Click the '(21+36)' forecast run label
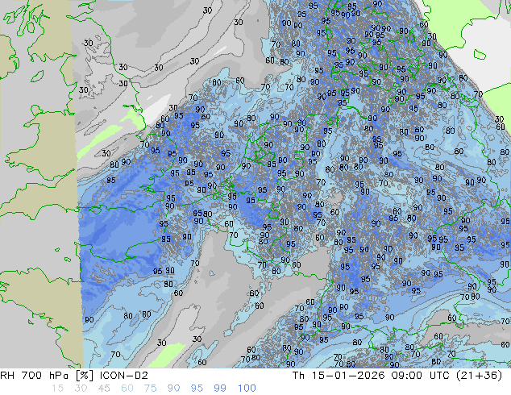 [480, 376]
